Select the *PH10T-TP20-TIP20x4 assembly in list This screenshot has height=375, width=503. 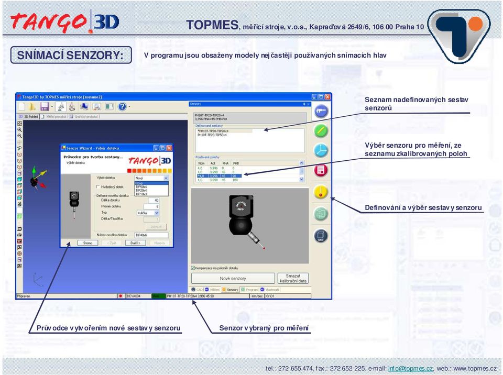[225, 131]
